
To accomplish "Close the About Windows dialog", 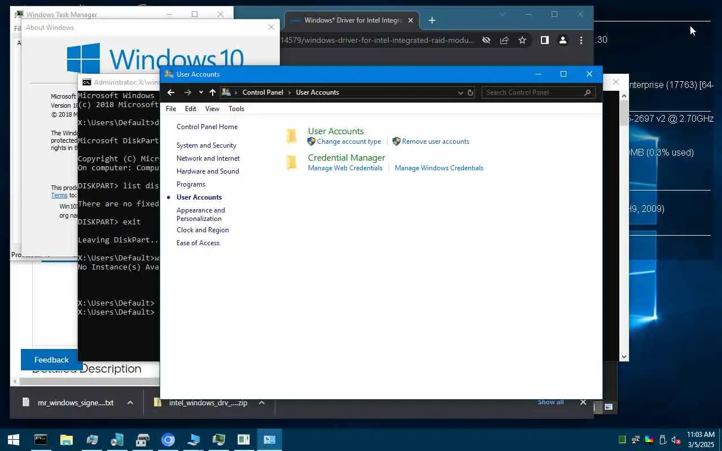I will (x=271, y=27).
